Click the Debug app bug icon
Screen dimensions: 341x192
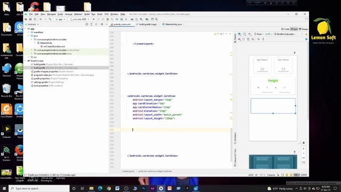click(x=108, y=19)
